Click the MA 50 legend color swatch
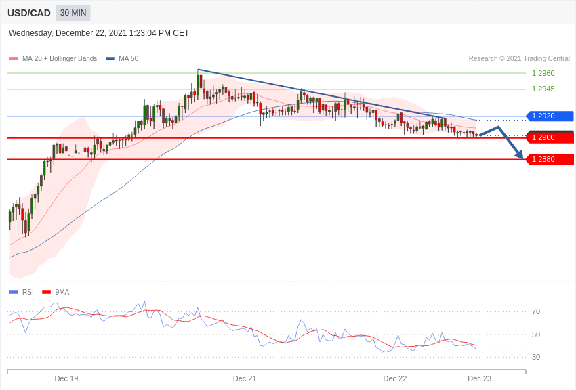The image size is (576, 390). tap(110, 58)
